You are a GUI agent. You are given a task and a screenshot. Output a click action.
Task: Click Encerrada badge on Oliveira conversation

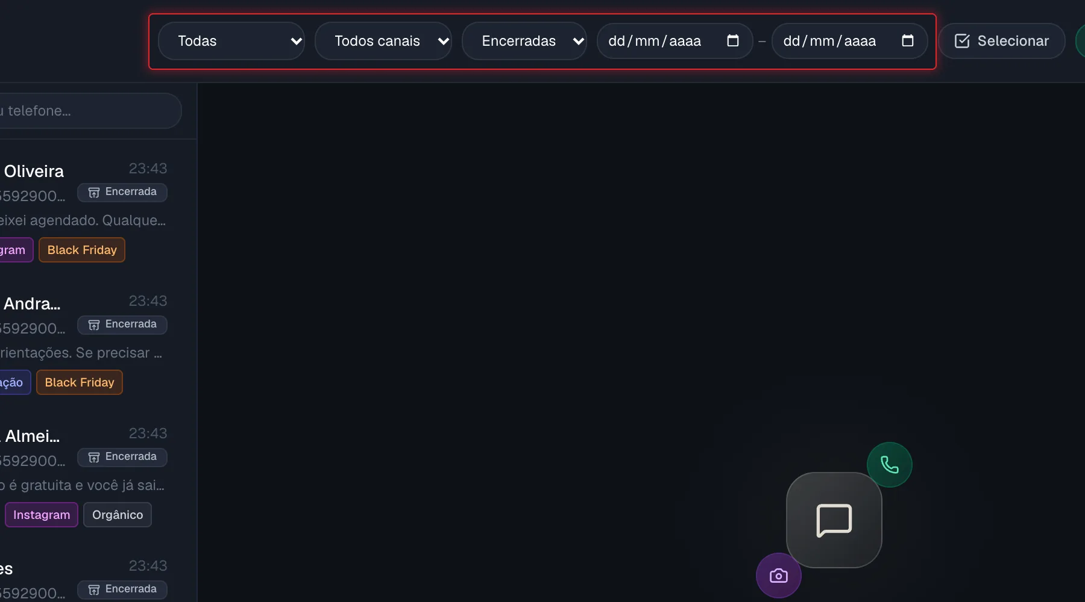(x=122, y=192)
